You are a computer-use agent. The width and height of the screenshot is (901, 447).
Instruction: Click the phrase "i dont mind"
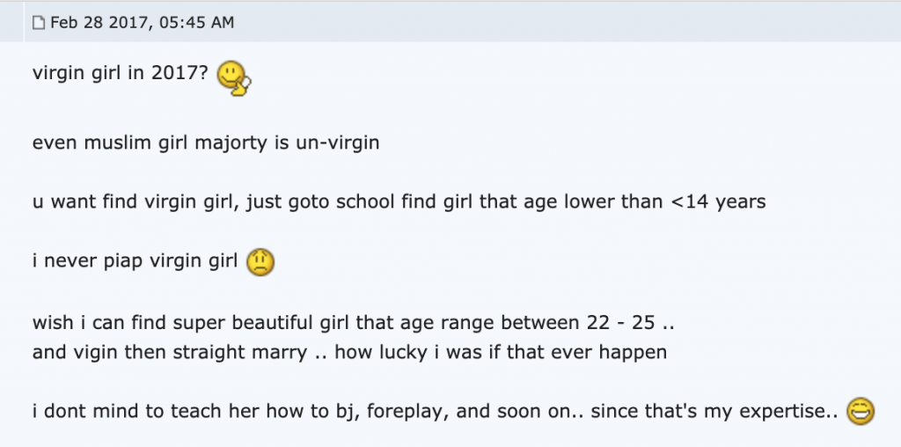pos(79,409)
